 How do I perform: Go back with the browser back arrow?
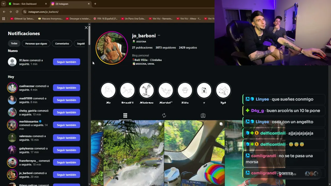pos(4,12)
